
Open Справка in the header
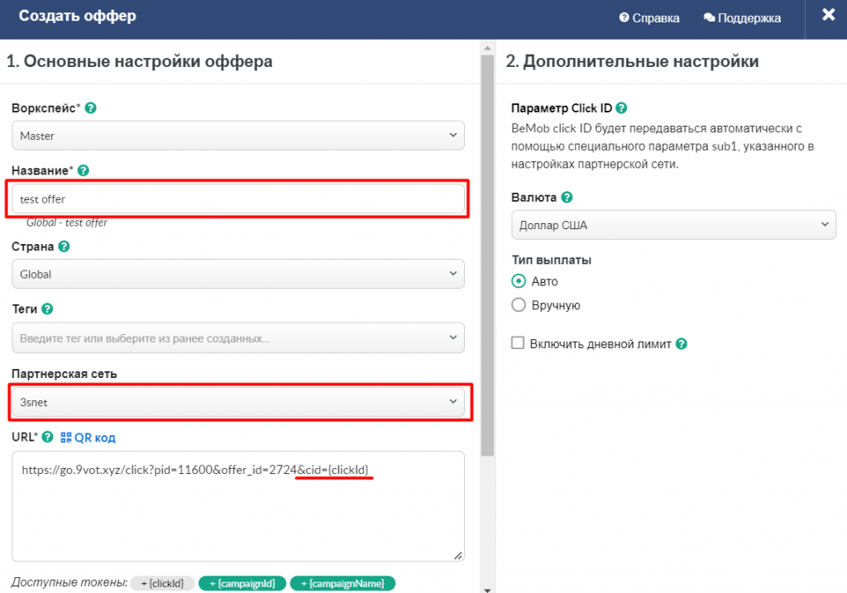[649, 18]
